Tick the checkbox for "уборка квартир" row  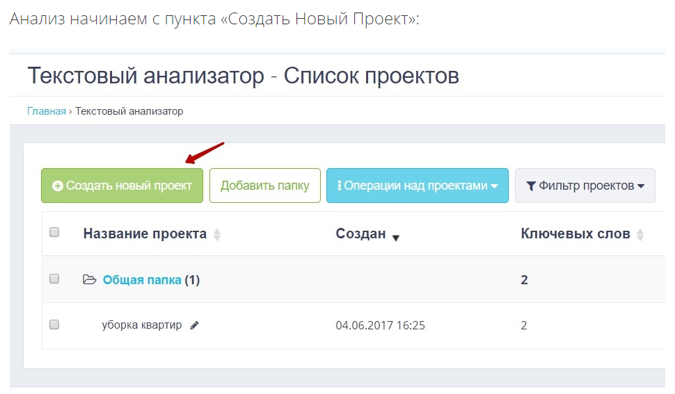[54, 325]
